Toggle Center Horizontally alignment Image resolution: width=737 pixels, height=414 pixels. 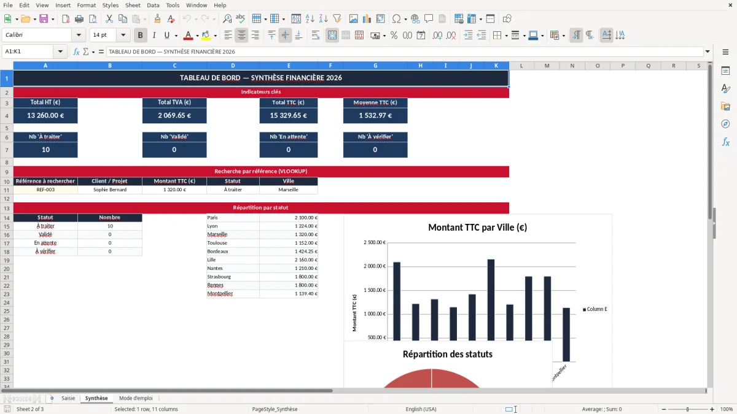(242, 36)
